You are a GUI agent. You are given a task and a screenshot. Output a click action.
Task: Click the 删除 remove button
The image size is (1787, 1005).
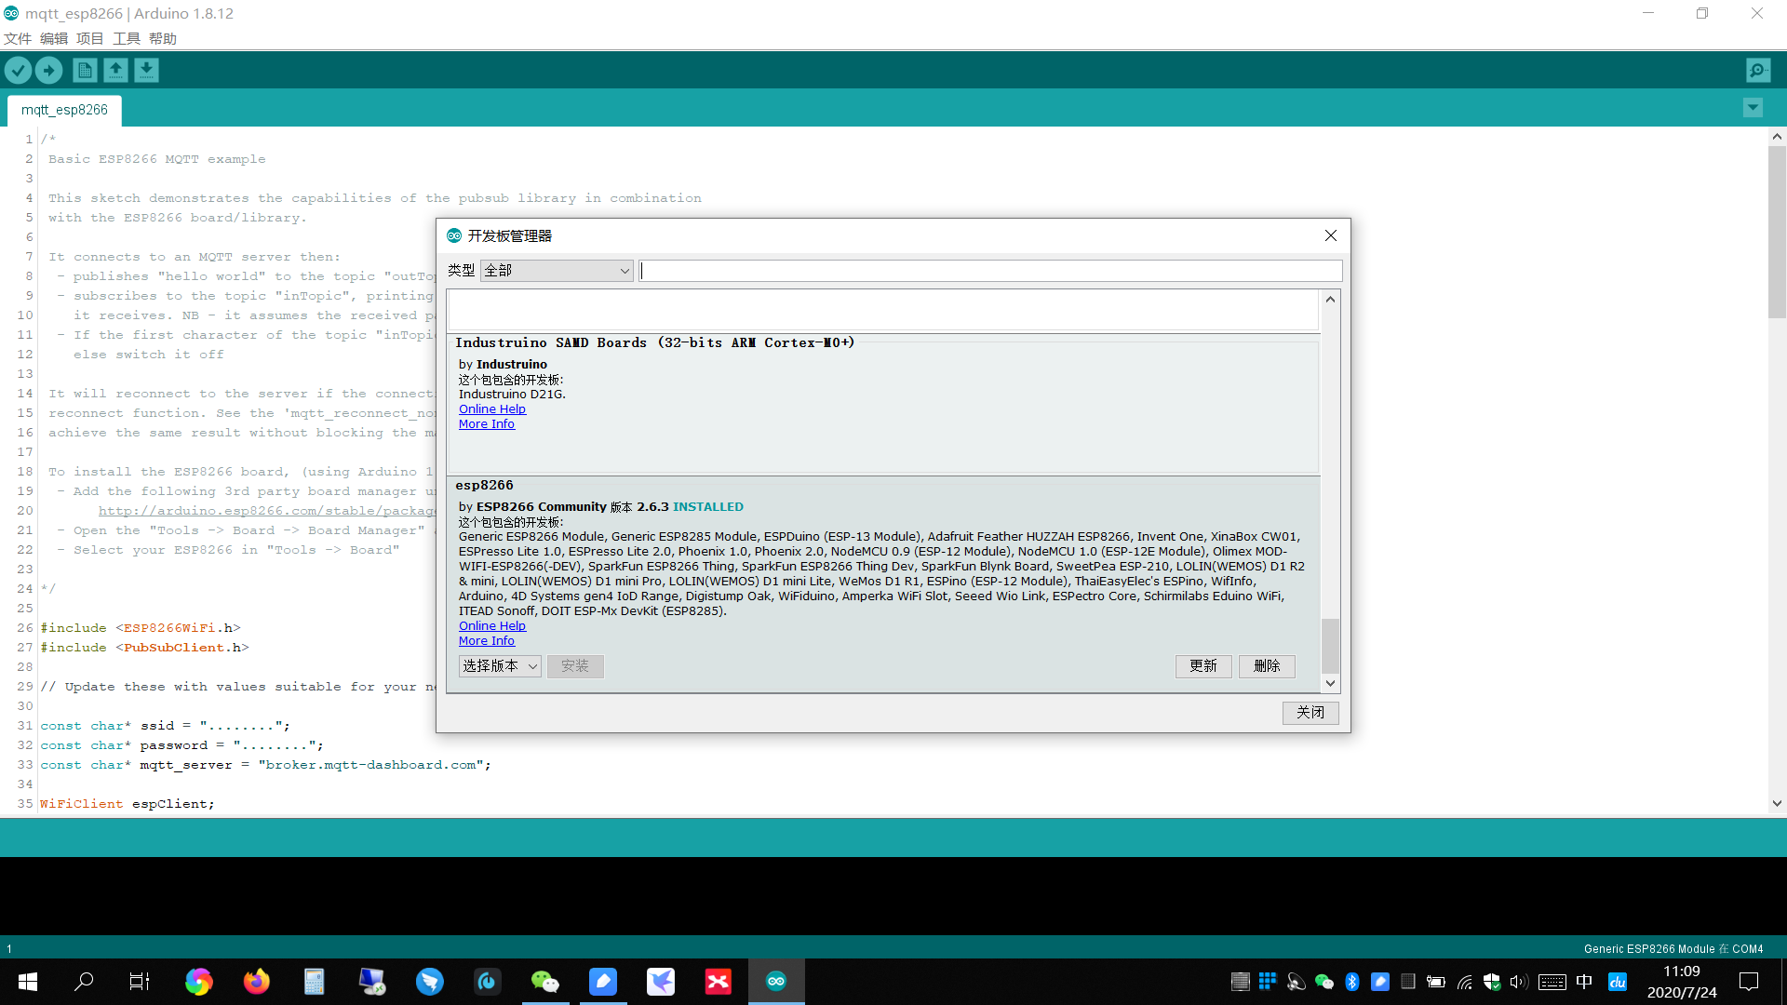point(1267,666)
